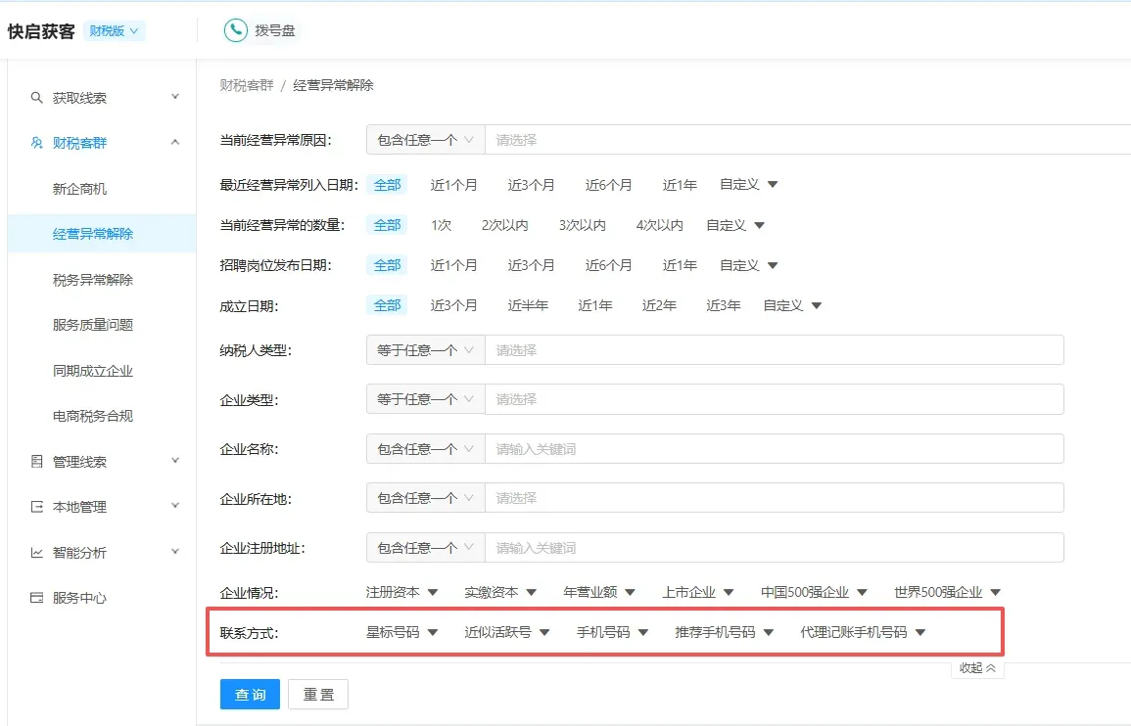Open 自定义 dropdown for 最近经营异常列入日期
Screen dimensions: 1131x726
pyautogui.click(x=749, y=185)
